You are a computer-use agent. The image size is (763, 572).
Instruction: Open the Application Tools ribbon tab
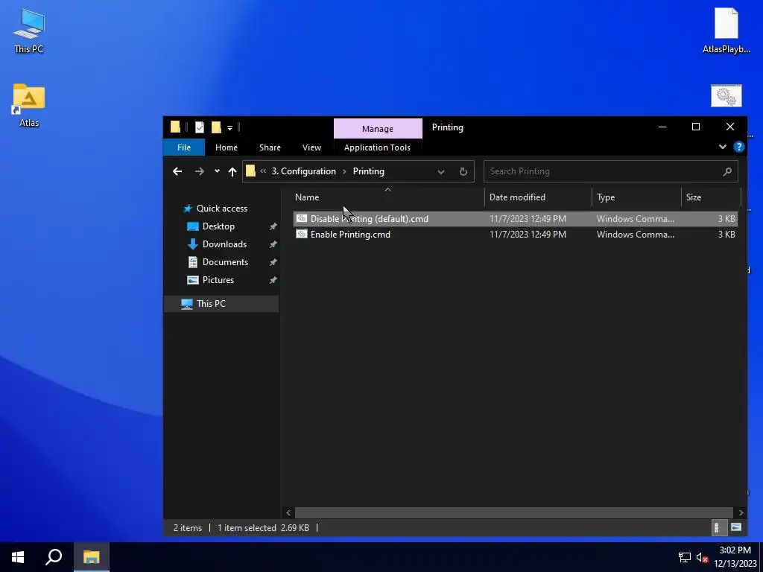(x=377, y=147)
